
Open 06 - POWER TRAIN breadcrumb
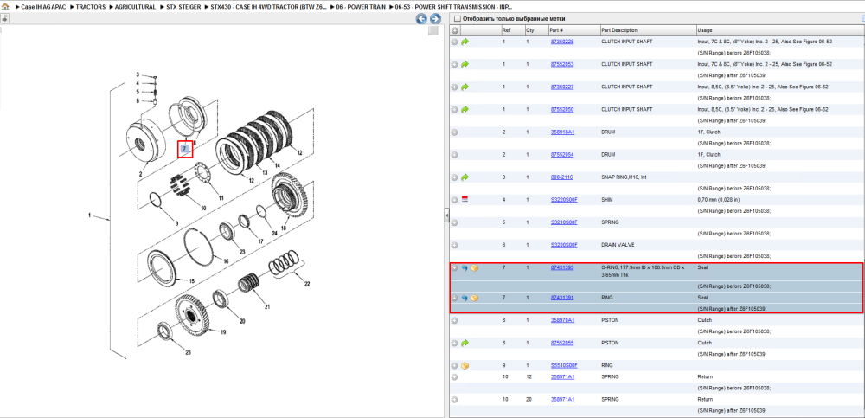[x=360, y=7]
